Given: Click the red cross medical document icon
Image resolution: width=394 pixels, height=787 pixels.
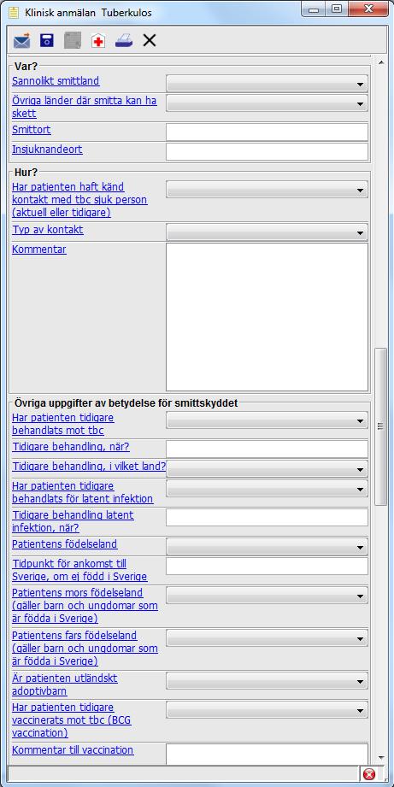Looking at the screenshot, I should 98,41.
